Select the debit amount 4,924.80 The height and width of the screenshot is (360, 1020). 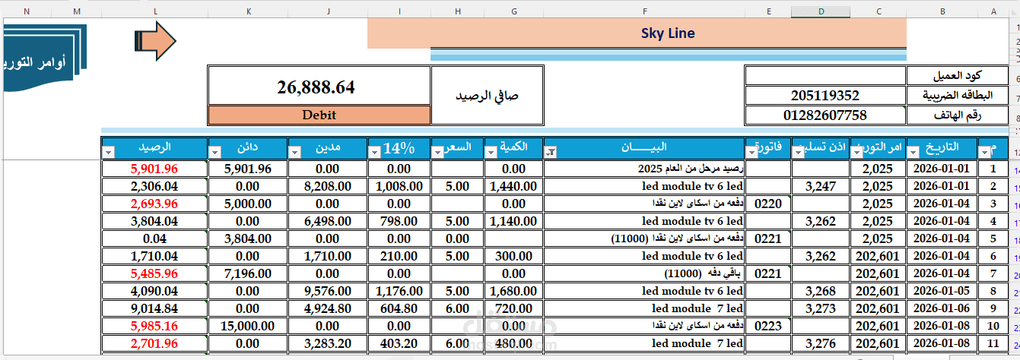328,308
